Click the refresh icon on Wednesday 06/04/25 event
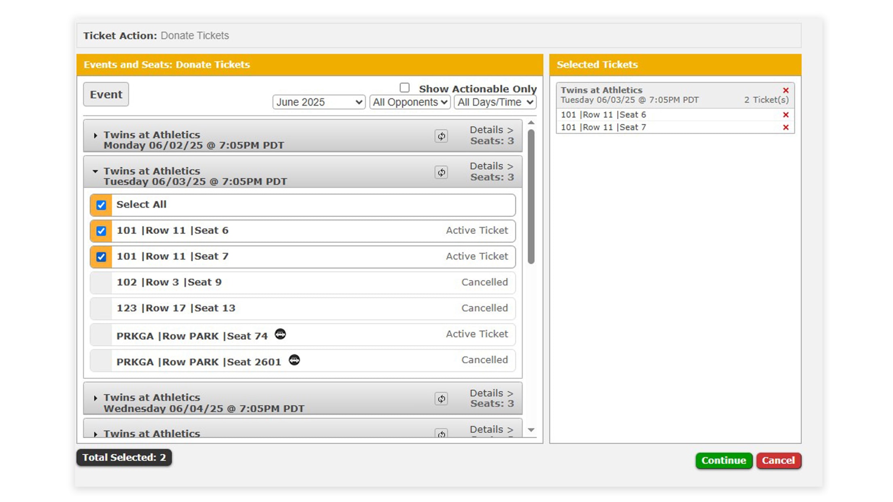Screen dimensions: 893x502 point(441,399)
